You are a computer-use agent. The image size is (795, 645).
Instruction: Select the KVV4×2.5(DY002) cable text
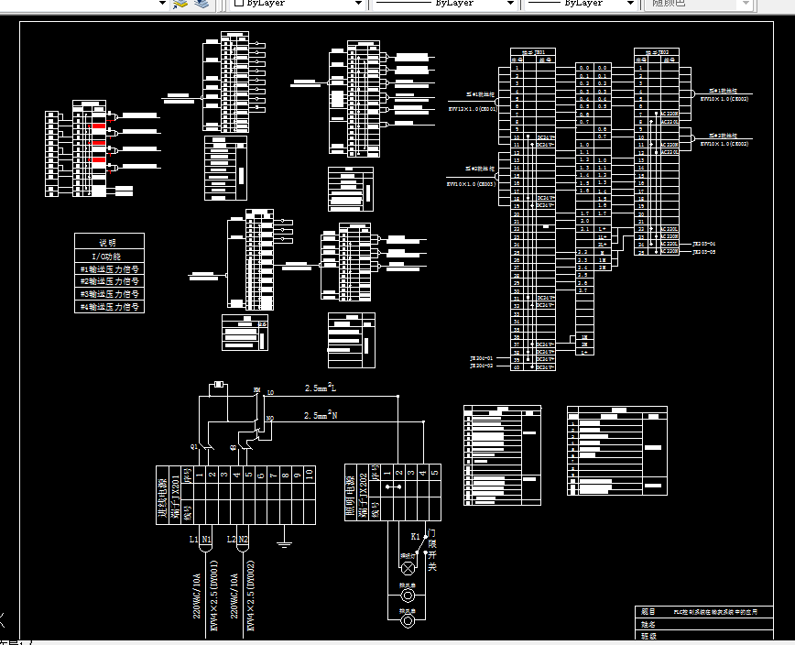click(x=250, y=595)
